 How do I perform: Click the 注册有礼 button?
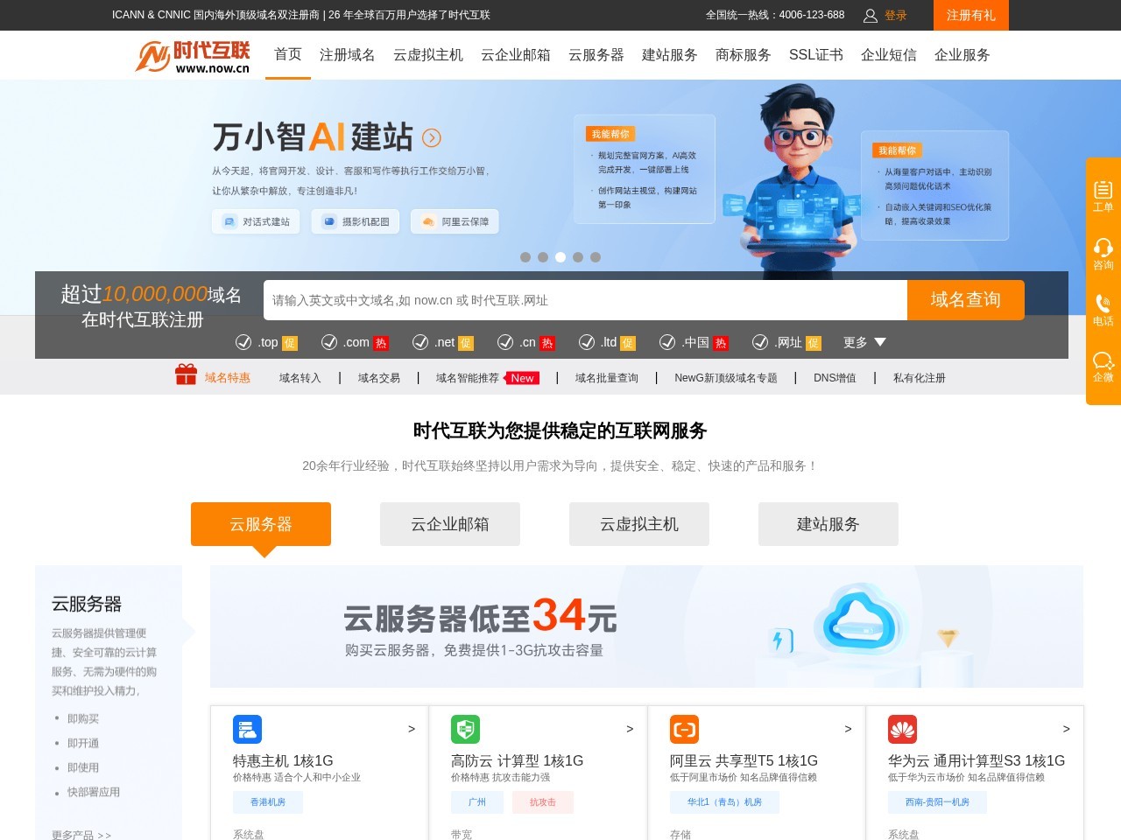pos(970,15)
